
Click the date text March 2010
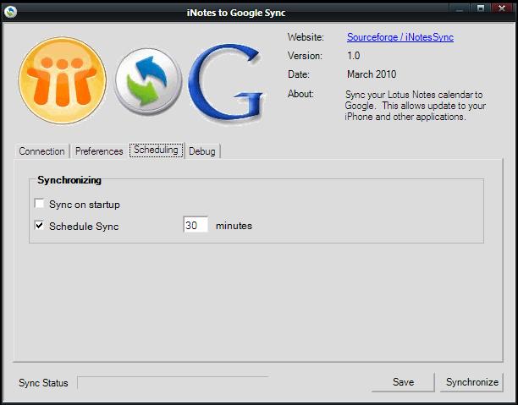(372, 74)
